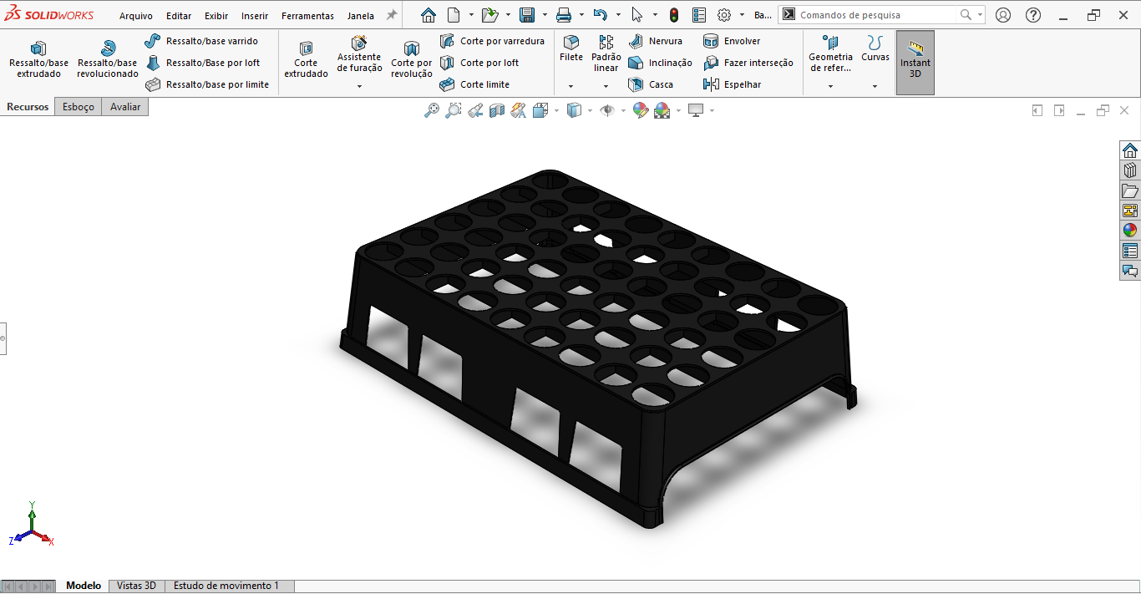Select Envolver tool
This screenshot has width=1141, height=594.
click(732, 41)
